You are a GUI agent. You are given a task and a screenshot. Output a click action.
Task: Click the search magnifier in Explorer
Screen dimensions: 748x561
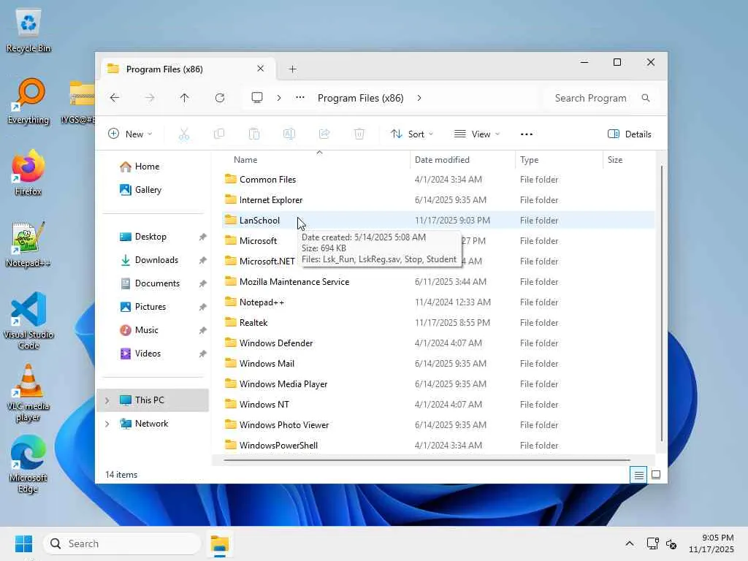[646, 98]
